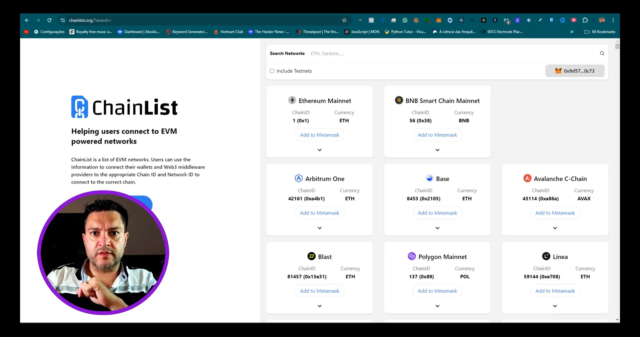The height and width of the screenshot is (337, 640).
Task: Open the Hotmart Club bookmark
Action: coord(228,32)
